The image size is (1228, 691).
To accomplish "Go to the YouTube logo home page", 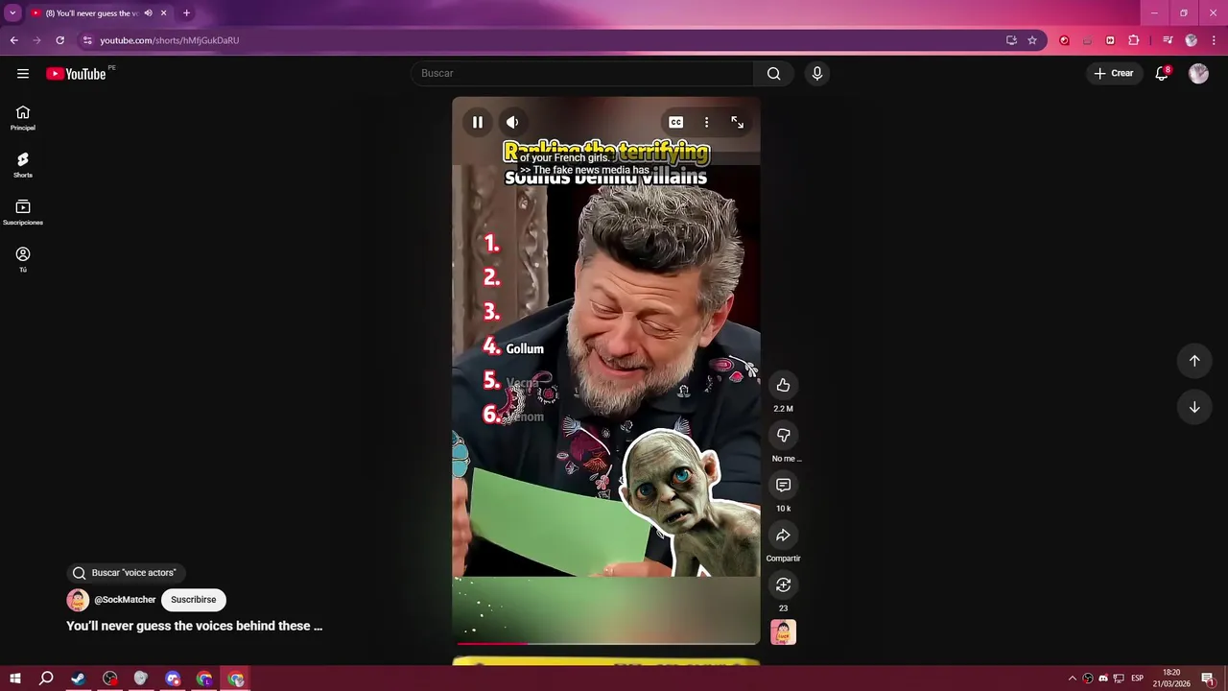I will (x=76, y=74).
